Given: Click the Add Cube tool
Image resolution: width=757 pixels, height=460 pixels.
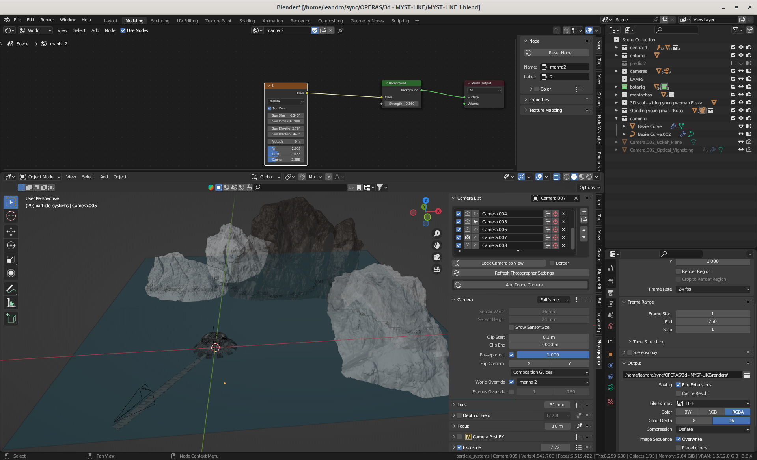Looking at the screenshot, I should point(11,318).
